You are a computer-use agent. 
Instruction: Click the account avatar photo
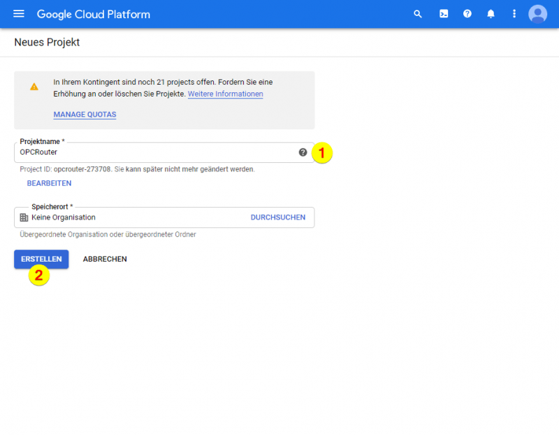[537, 14]
